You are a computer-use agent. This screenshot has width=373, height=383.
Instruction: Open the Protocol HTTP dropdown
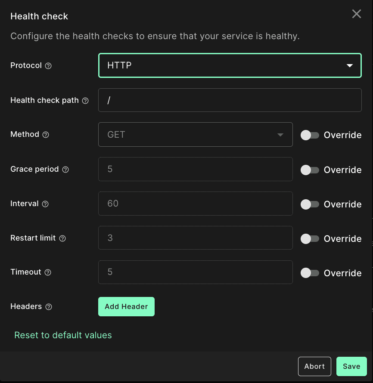pyautogui.click(x=230, y=65)
